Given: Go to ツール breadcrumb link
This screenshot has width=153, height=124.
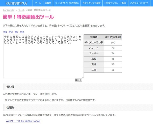Looking at the screenshot, I should pyautogui.click(x=21, y=10).
